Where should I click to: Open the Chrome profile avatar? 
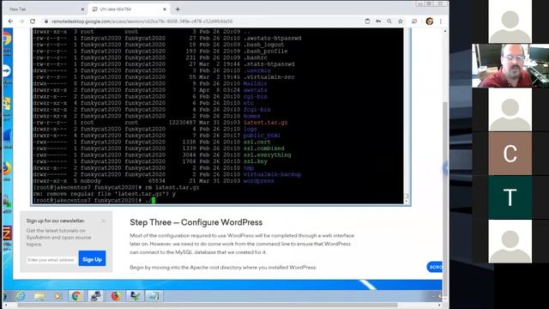pyautogui.click(x=430, y=21)
